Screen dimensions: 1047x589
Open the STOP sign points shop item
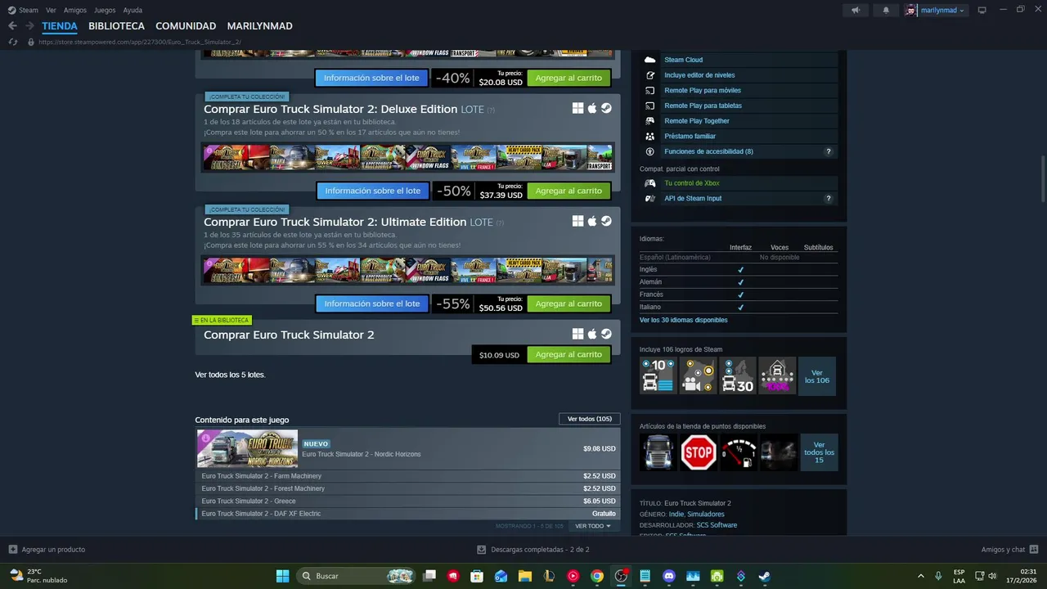coord(698,452)
